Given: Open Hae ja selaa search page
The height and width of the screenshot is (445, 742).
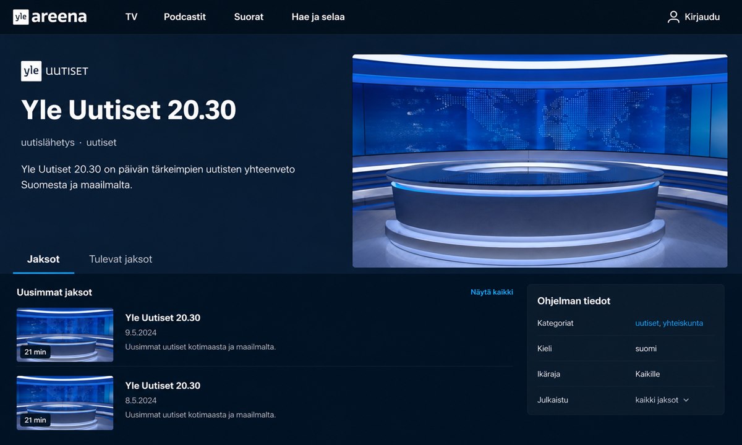Looking at the screenshot, I should tap(318, 17).
